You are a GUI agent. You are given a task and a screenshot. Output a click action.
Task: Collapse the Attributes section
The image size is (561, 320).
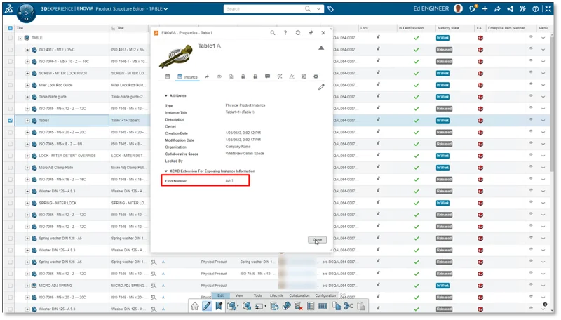[x=166, y=95]
